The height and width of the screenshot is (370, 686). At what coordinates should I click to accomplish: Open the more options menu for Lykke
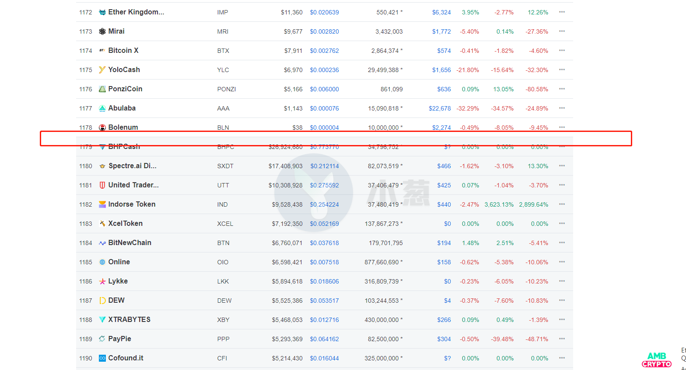click(x=562, y=281)
